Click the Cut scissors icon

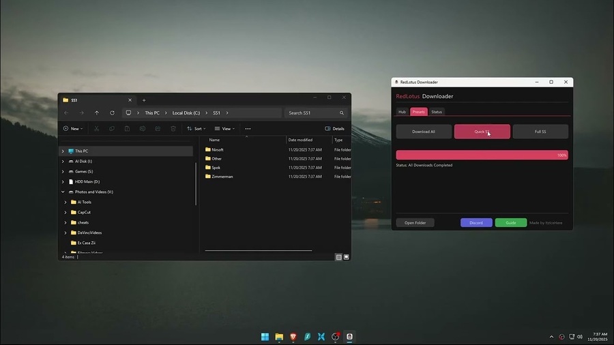pos(97,129)
